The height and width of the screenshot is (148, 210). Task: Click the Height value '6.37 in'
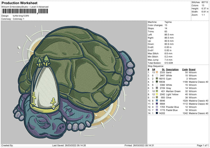coord(205,8)
